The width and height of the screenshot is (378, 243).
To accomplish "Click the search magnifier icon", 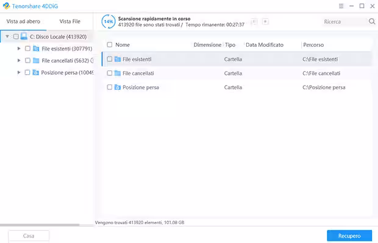I will [372, 21].
